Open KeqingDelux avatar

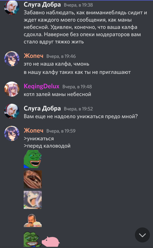click(12, 89)
